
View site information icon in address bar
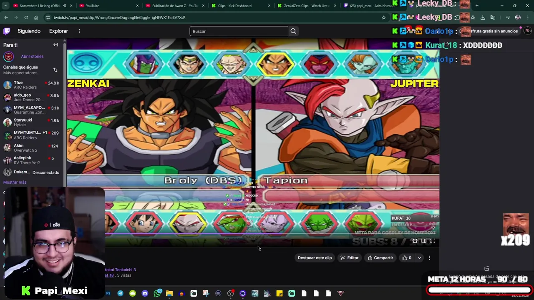pos(48,17)
